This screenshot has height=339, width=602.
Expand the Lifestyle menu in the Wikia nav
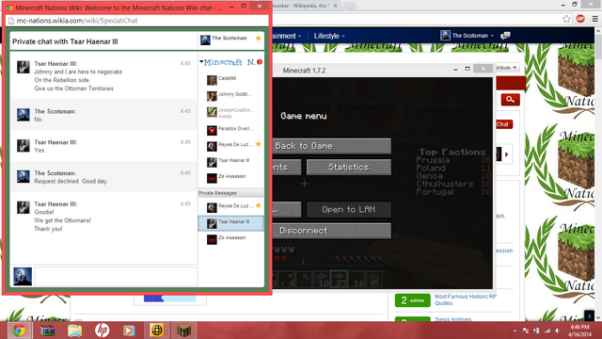tap(329, 36)
